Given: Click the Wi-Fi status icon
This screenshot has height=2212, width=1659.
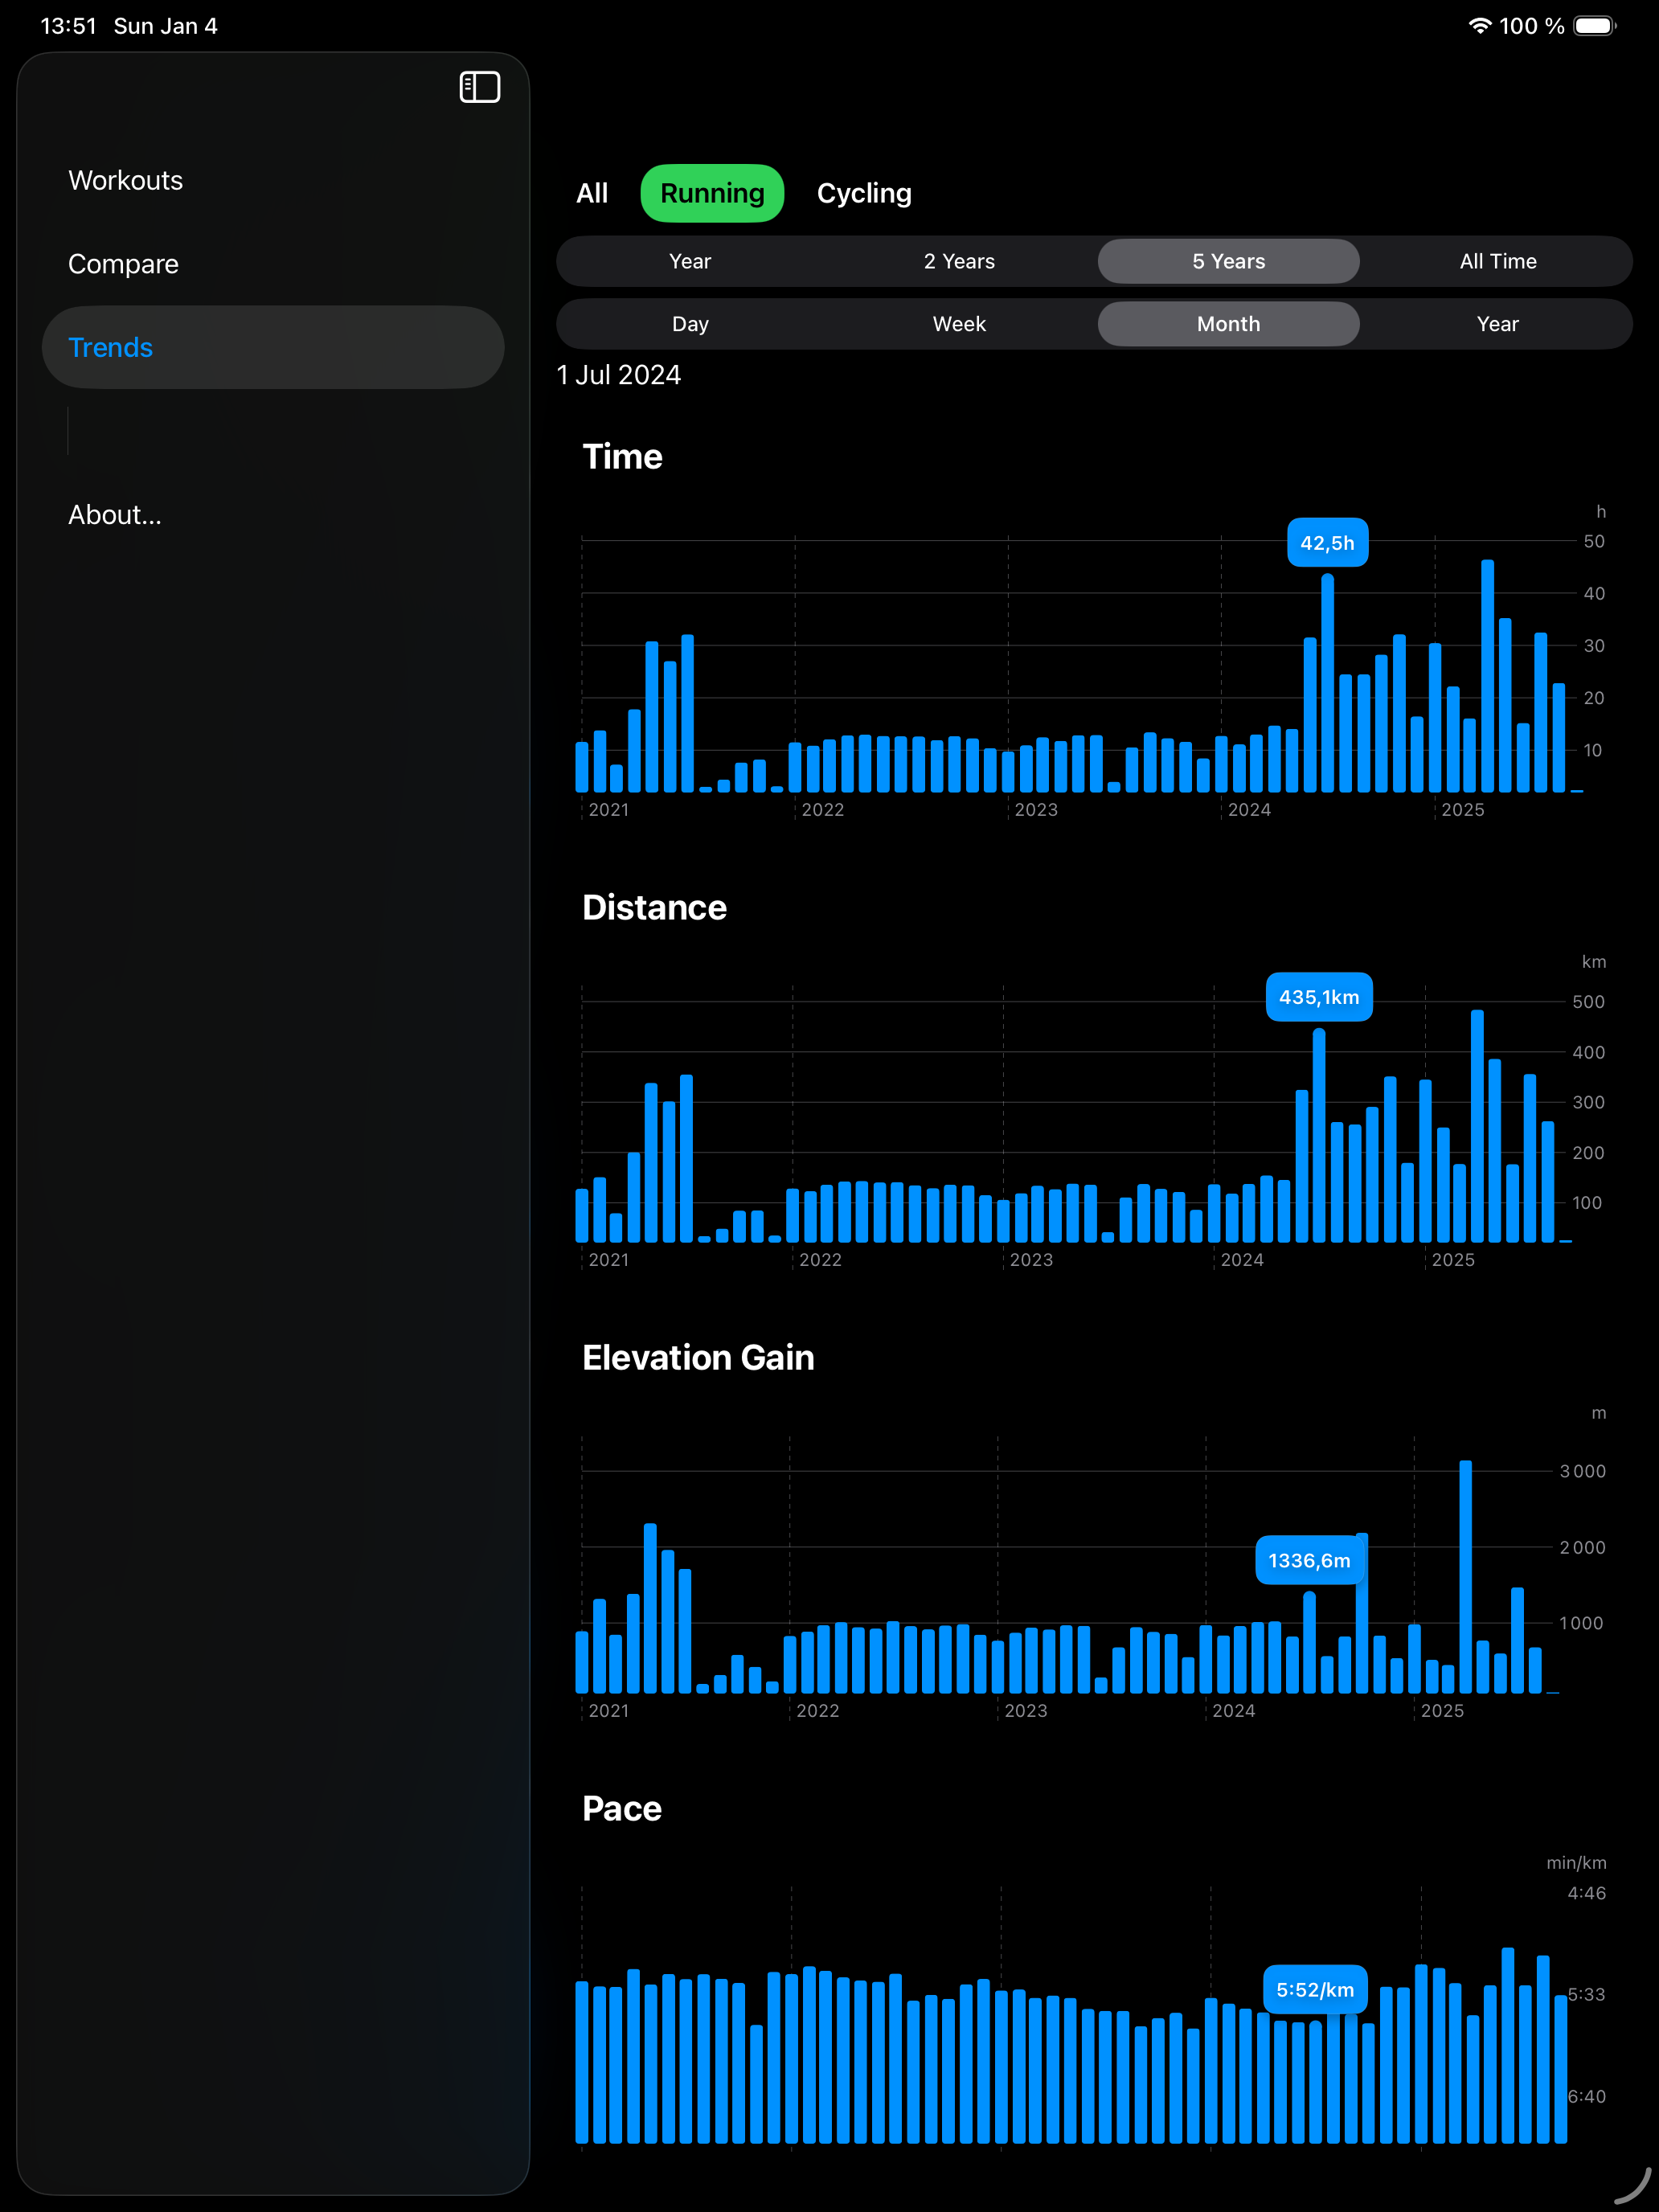Looking at the screenshot, I should tap(1481, 26).
